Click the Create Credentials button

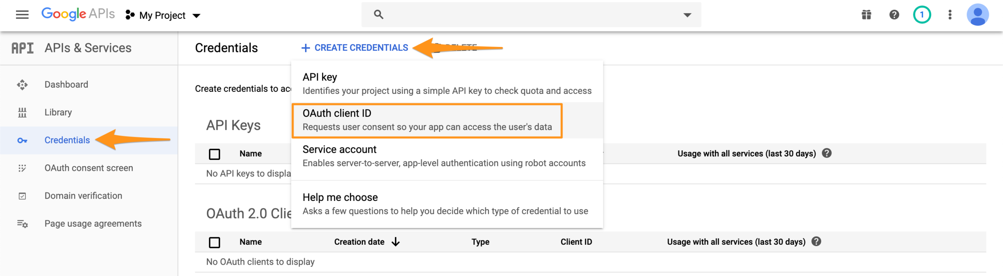coord(355,48)
